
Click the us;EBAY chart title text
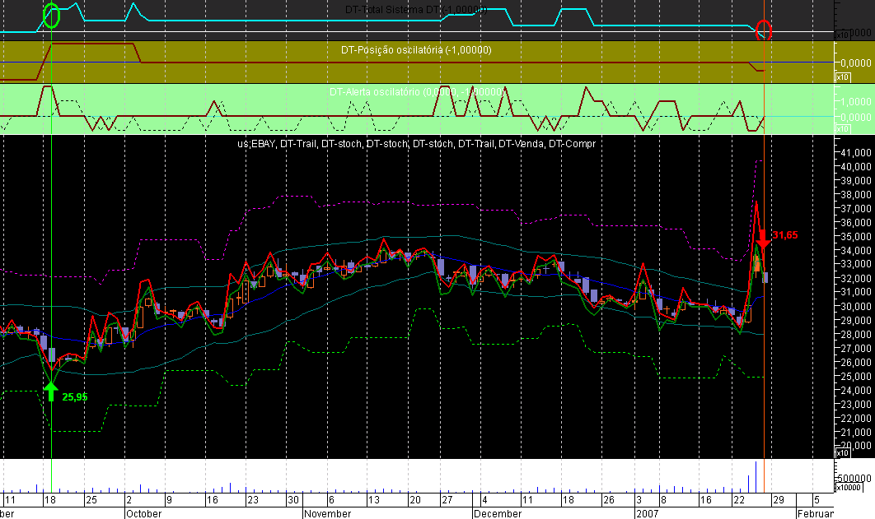click(416, 143)
